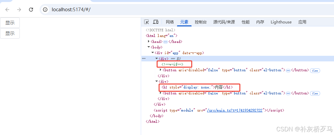View site information icon in address bar
Screen dimensions: 334x135
point(45,9)
